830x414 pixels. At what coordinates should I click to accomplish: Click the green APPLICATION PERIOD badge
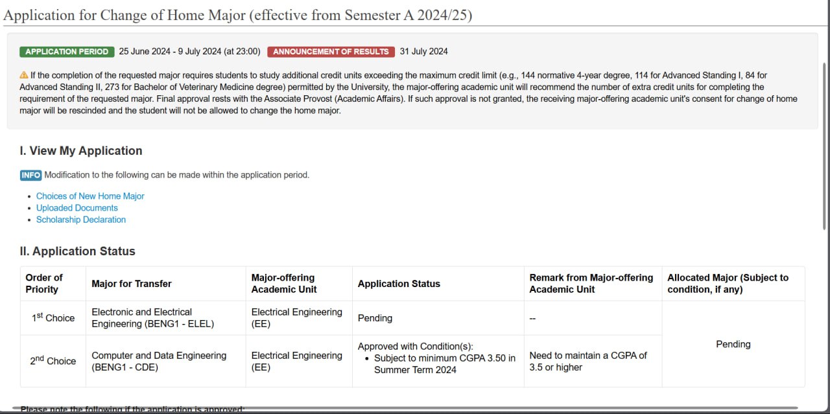click(67, 52)
